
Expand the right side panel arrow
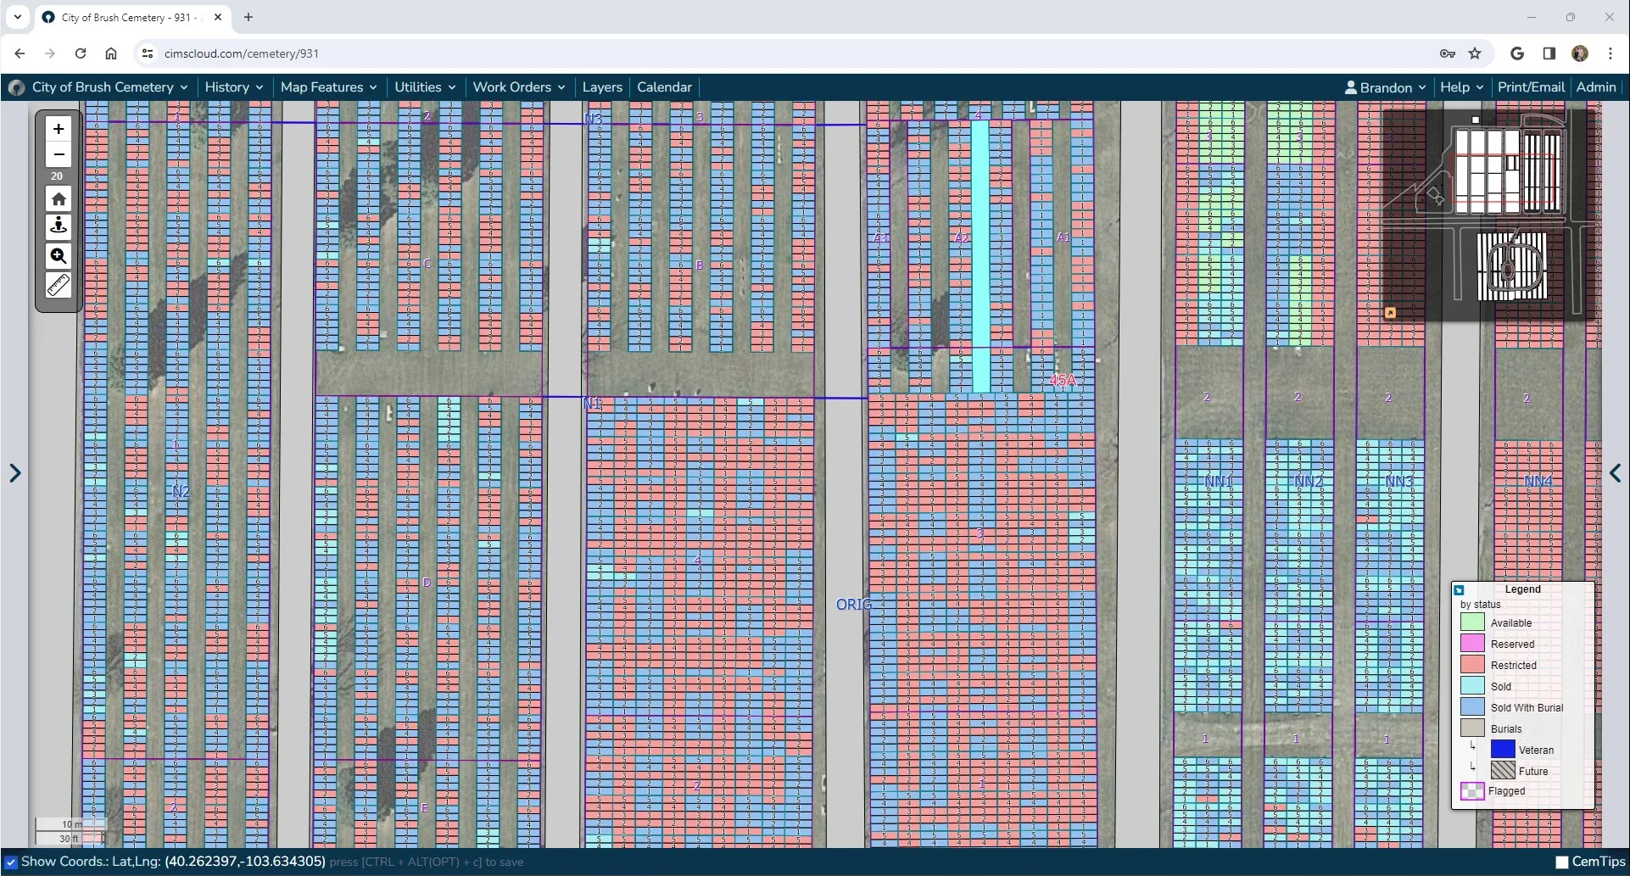point(1616,473)
